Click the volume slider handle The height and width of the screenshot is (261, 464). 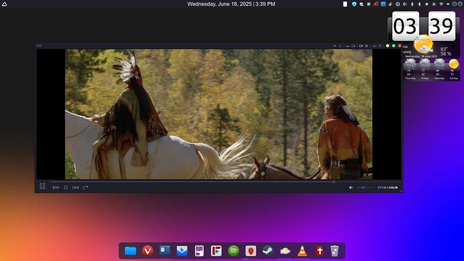[363, 187]
